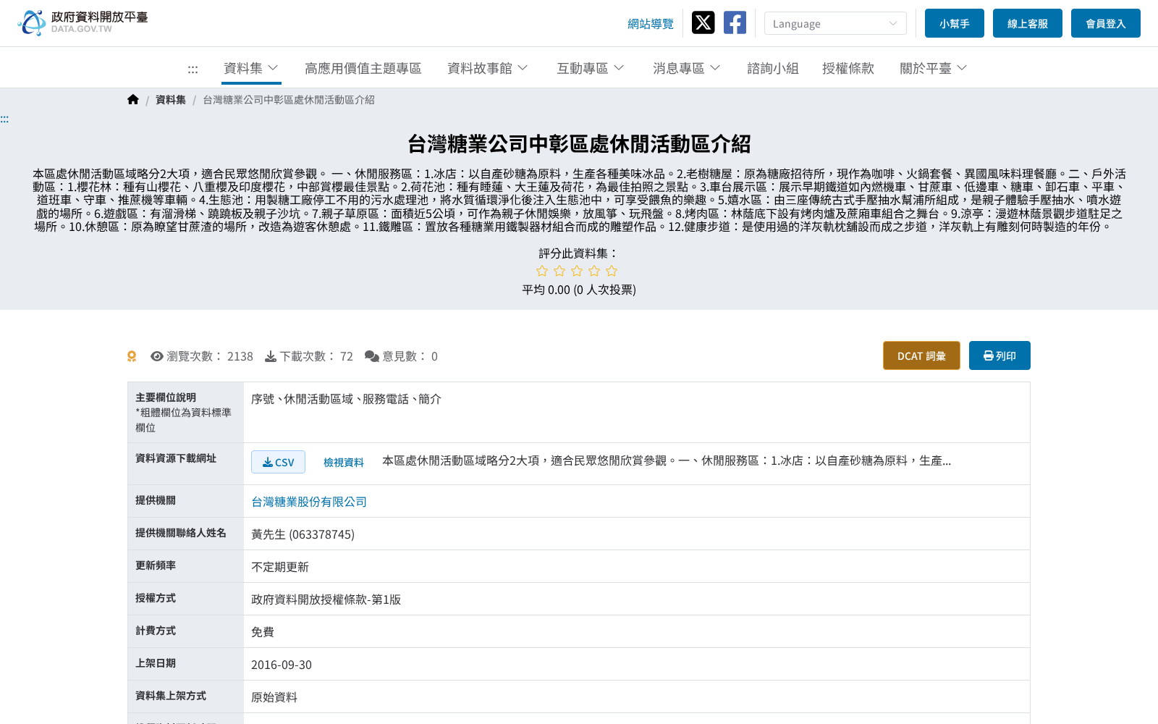
Task: Expand the 關於平臺 menu
Action: coord(934,68)
